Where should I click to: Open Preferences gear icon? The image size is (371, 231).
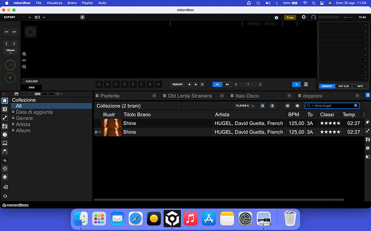point(304,17)
